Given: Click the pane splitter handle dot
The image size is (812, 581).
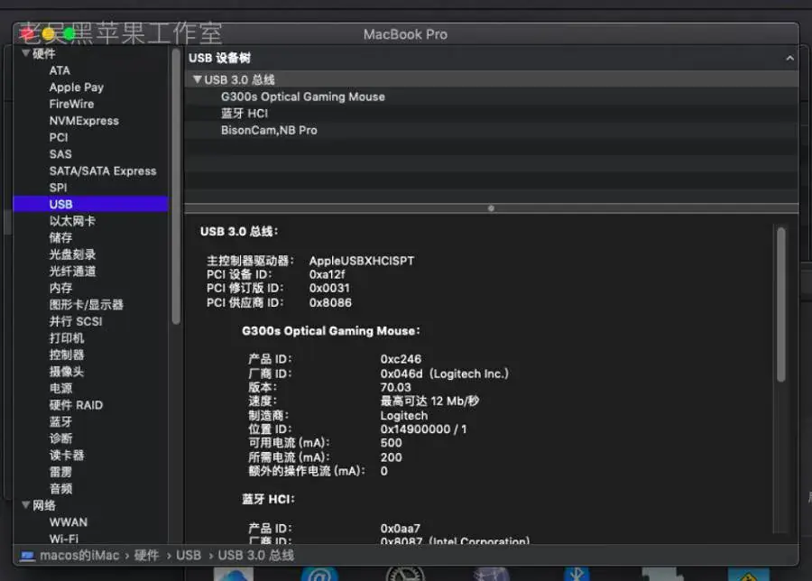Looking at the screenshot, I should [491, 208].
